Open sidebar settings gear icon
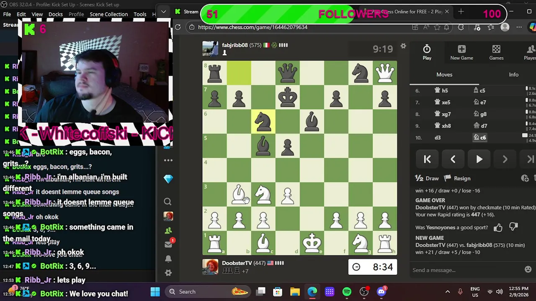 coord(168,273)
